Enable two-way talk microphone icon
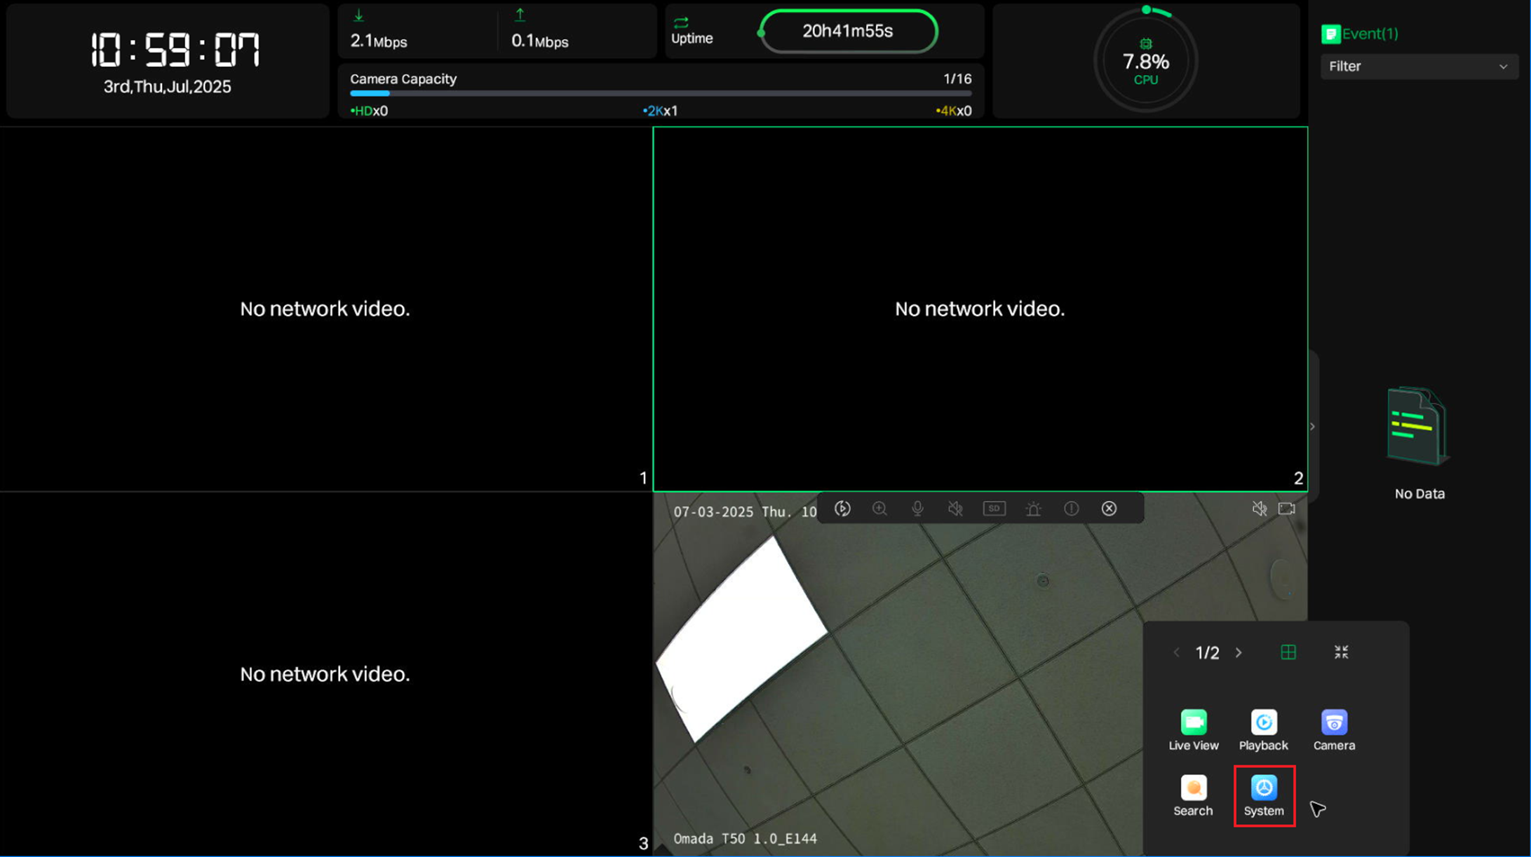Screen dimensions: 1531x857 click(x=917, y=509)
